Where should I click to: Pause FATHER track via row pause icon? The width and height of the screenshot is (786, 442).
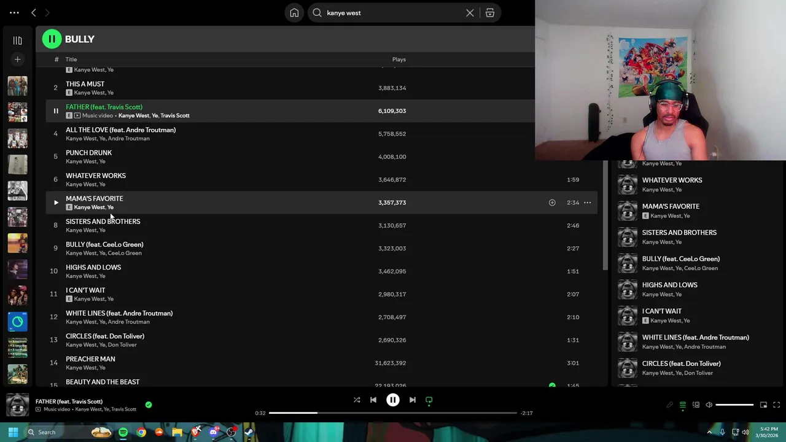pos(55,111)
